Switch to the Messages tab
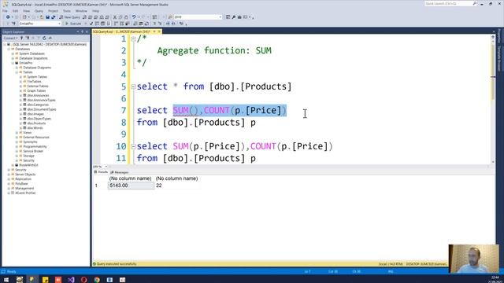Viewport: 504px width, 283px height. coord(120,172)
